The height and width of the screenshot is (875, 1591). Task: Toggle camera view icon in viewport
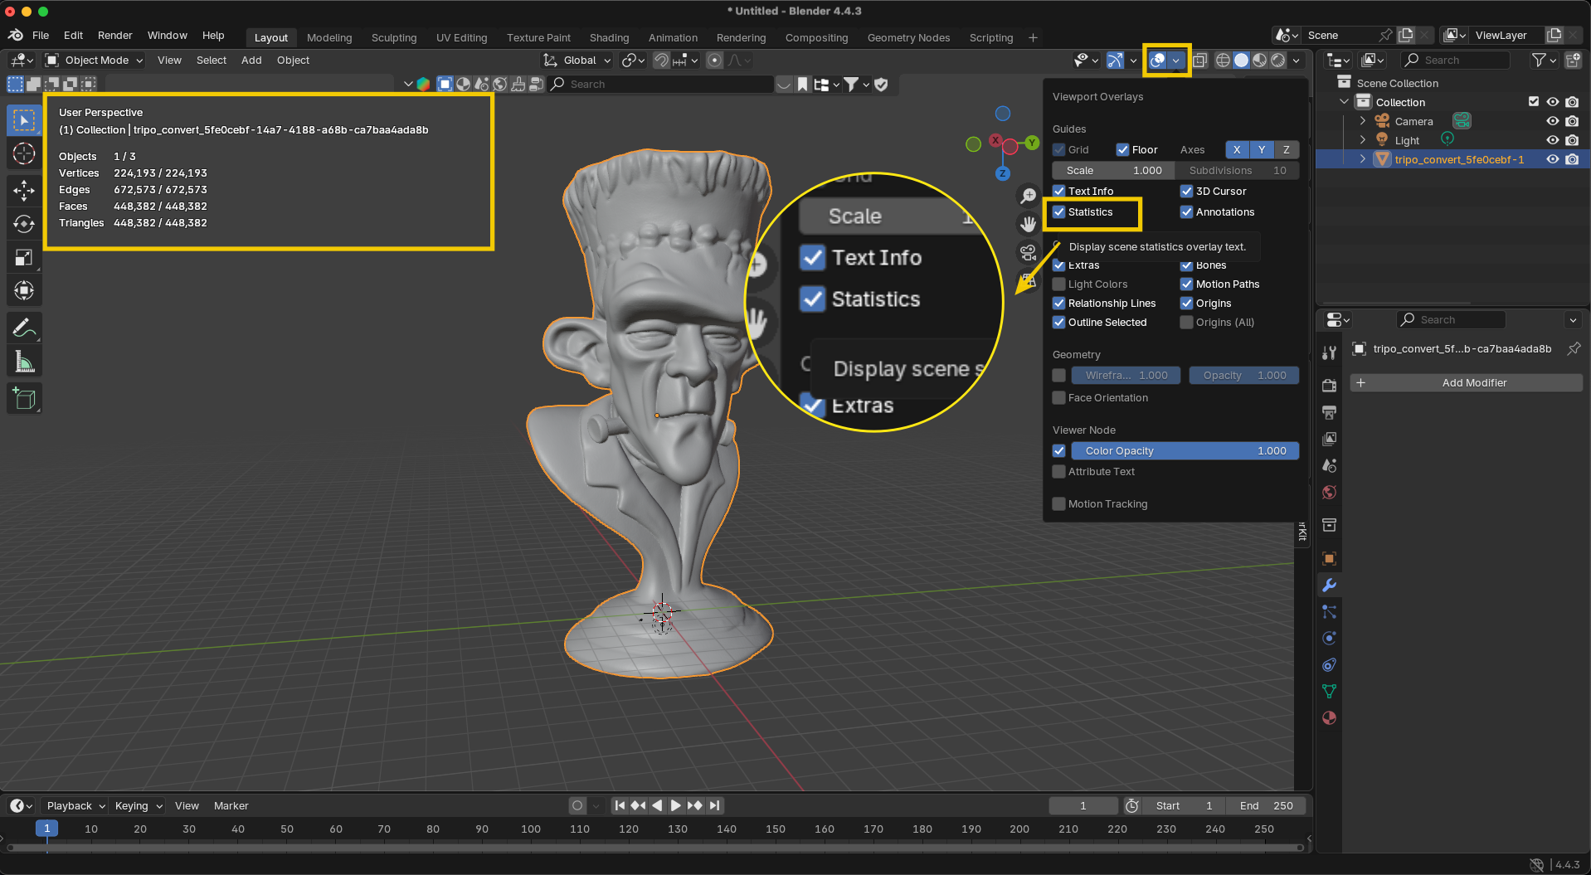pos(1029,252)
